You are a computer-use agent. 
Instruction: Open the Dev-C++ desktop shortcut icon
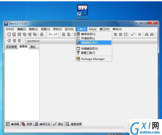point(82,12)
